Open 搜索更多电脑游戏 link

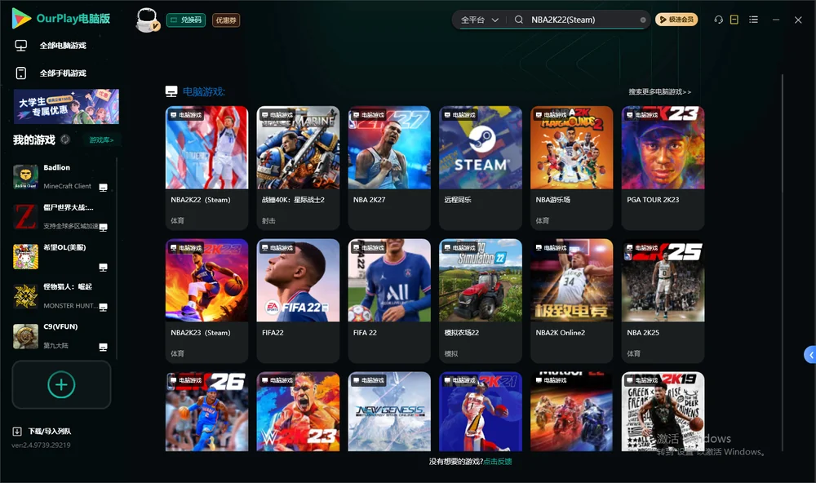(x=659, y=91)
